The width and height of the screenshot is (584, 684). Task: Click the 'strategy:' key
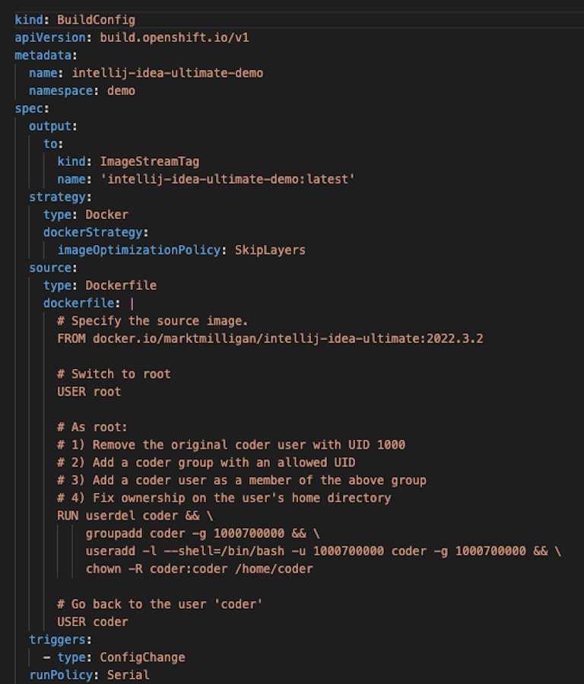coord(60,196)
